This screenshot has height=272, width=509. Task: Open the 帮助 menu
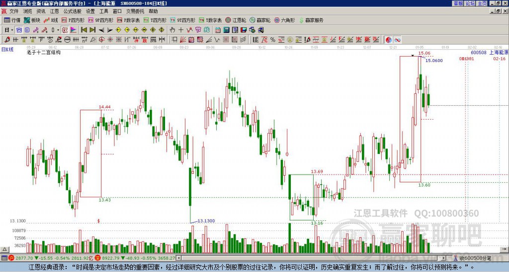[x=153, y=11]
